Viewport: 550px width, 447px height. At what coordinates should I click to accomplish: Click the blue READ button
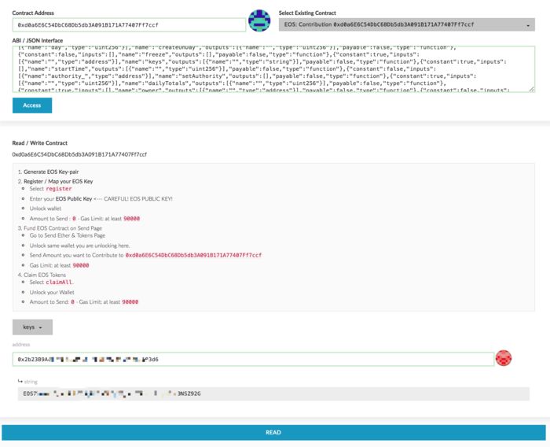click(x=273, y=433)
